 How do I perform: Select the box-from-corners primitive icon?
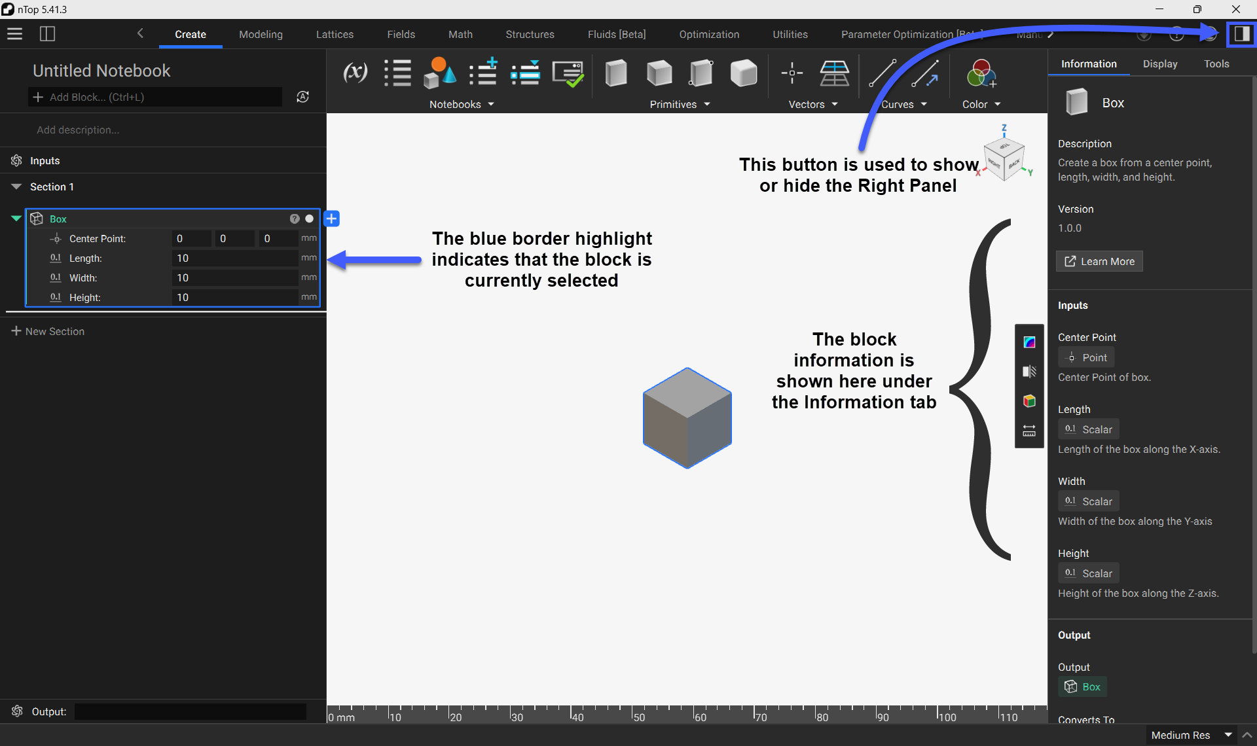(x=701, y=73)
